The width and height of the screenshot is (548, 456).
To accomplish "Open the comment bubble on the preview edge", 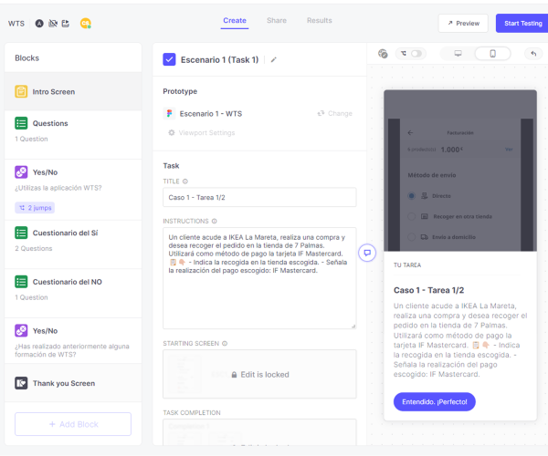I will click(x=366, y=253).
